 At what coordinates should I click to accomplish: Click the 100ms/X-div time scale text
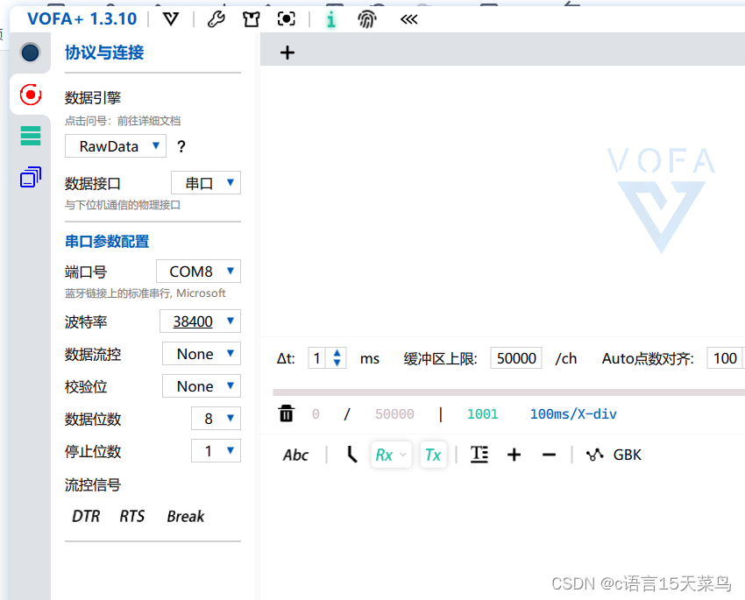(x=573, y=414)
